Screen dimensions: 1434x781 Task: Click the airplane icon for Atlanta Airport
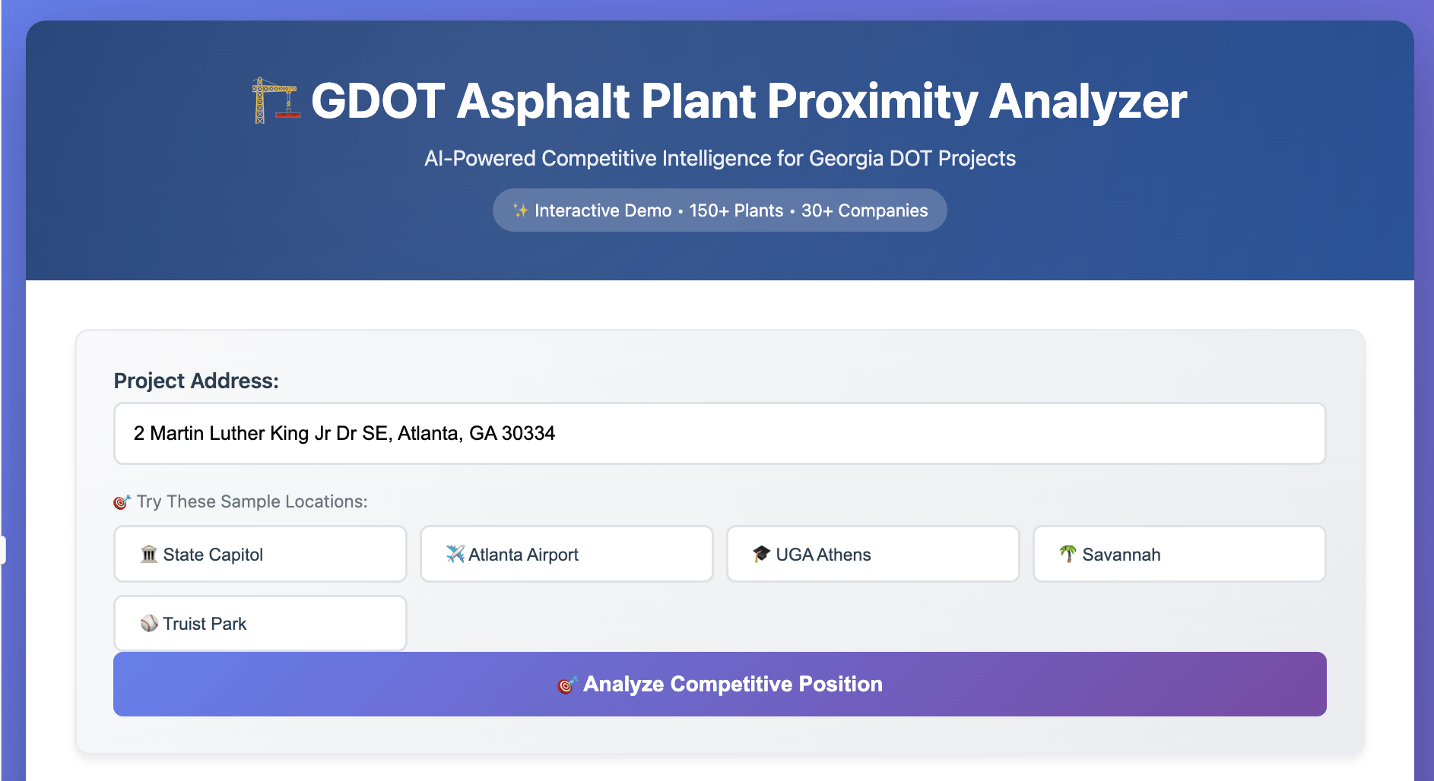455,554
